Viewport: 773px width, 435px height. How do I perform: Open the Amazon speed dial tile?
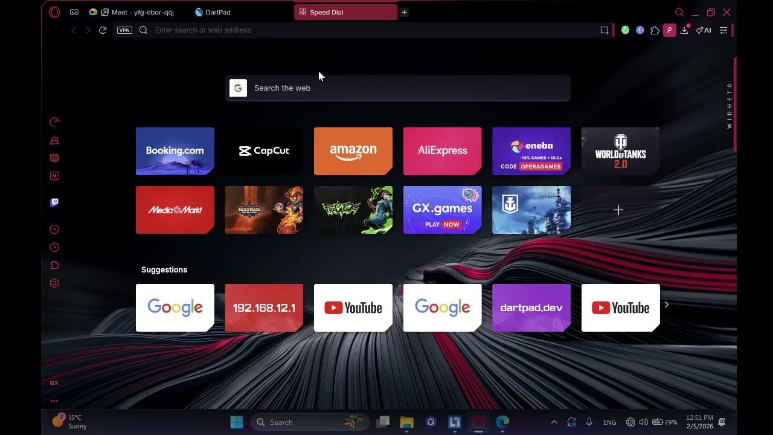(x=353, y=151)
